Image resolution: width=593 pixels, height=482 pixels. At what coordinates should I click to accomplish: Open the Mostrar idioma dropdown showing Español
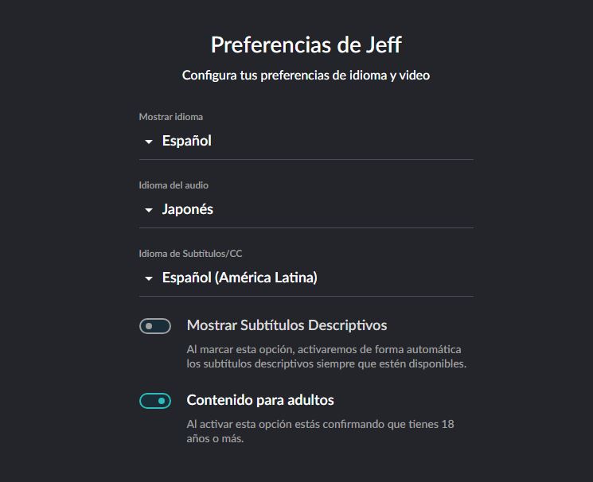tap(306, 141)
